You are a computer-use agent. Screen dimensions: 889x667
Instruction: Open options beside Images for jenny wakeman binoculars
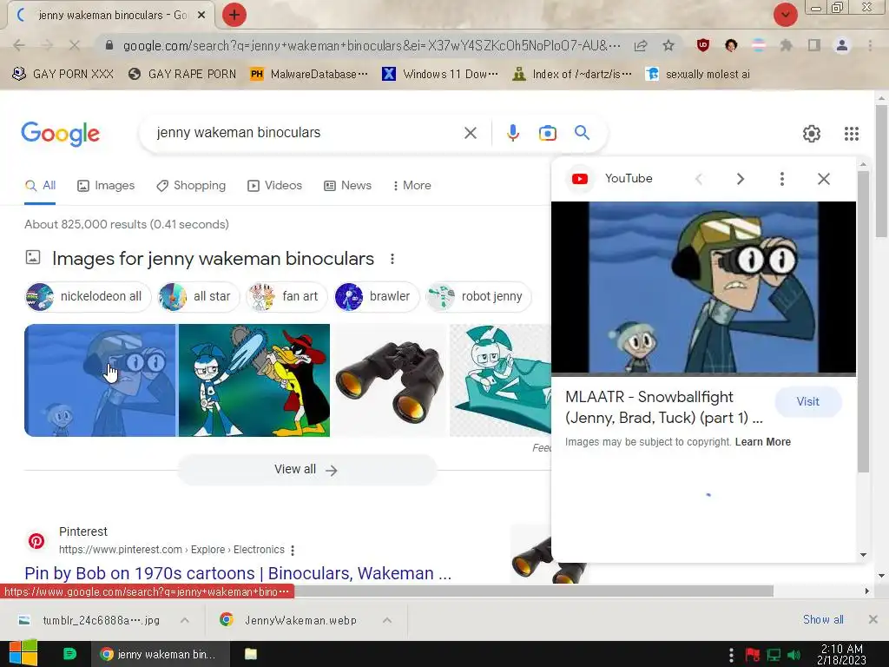(392, 259)
